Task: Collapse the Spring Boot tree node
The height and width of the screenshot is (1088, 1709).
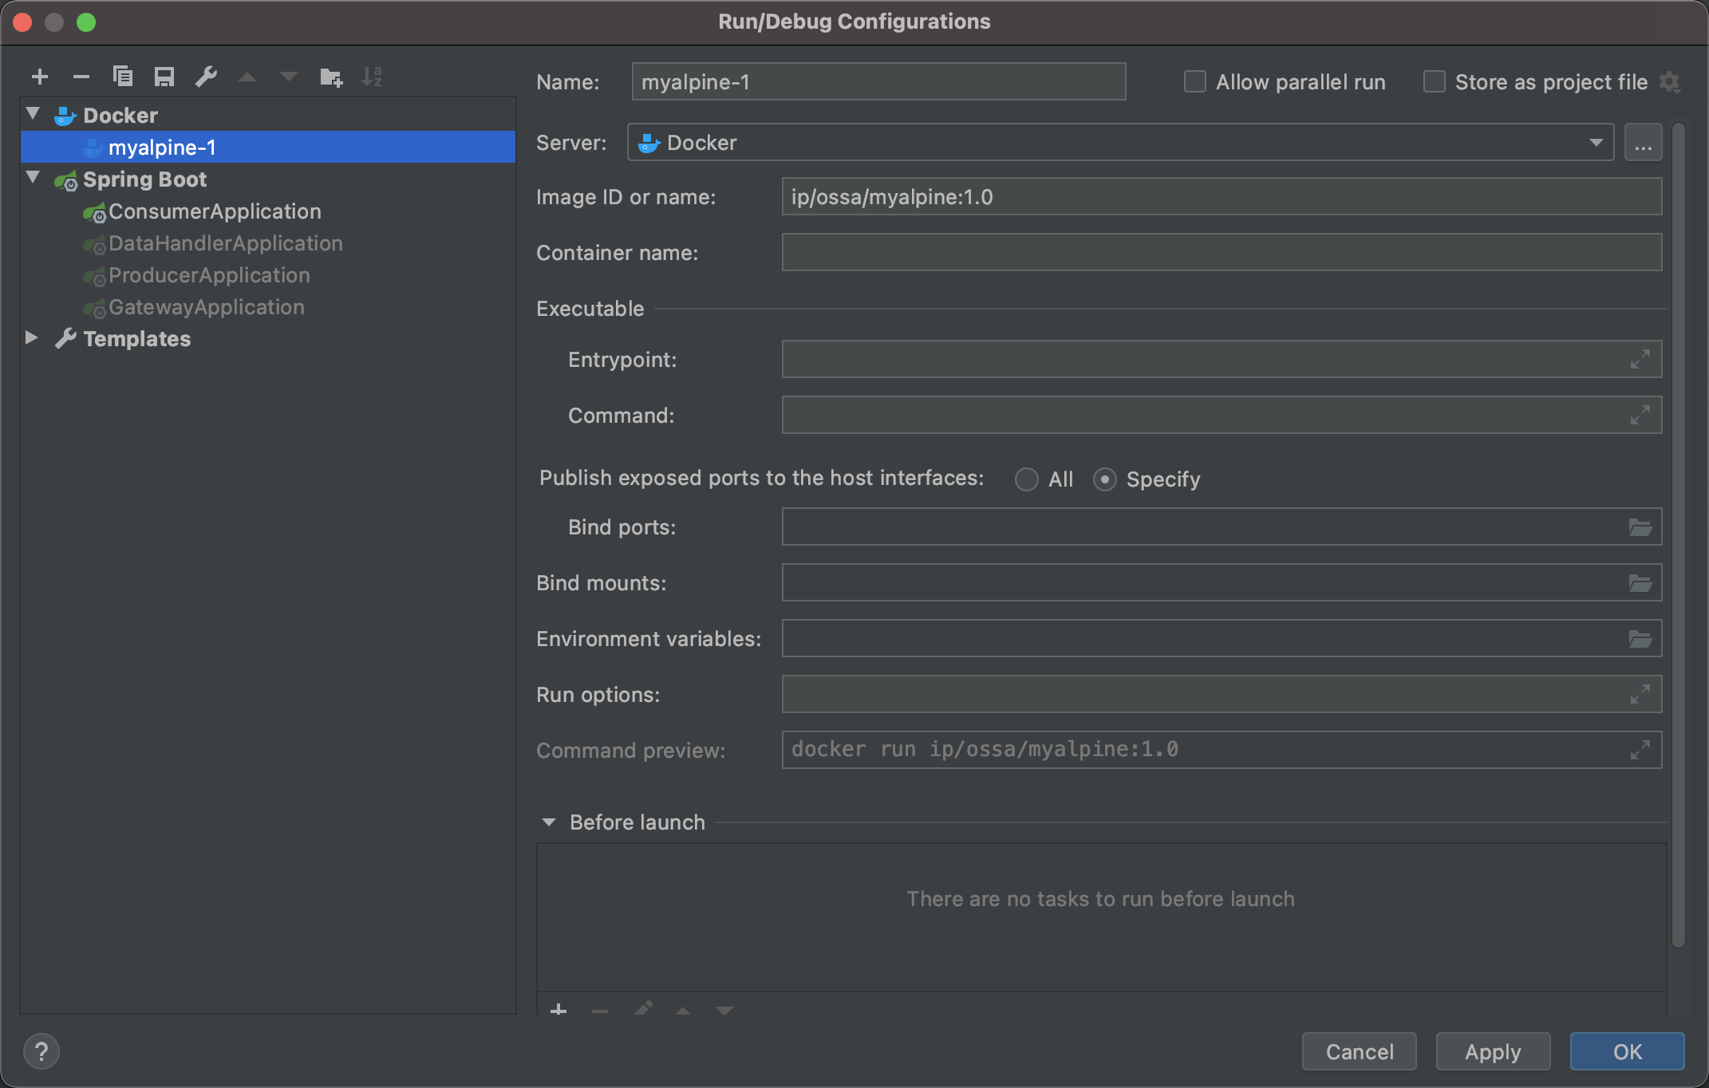Action: pyautogui.click(x=34, y=178)
